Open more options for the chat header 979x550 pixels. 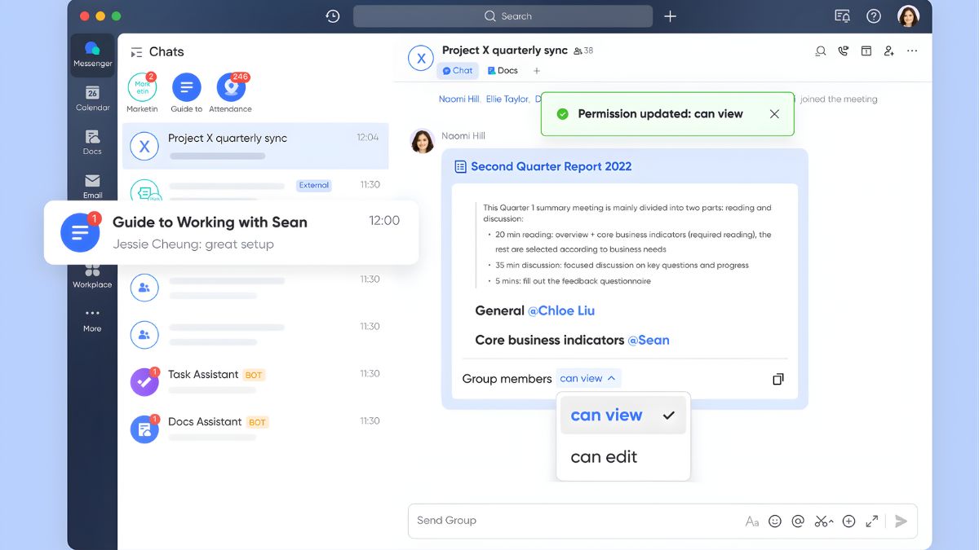pyautogui.click(x=911, y=51)
